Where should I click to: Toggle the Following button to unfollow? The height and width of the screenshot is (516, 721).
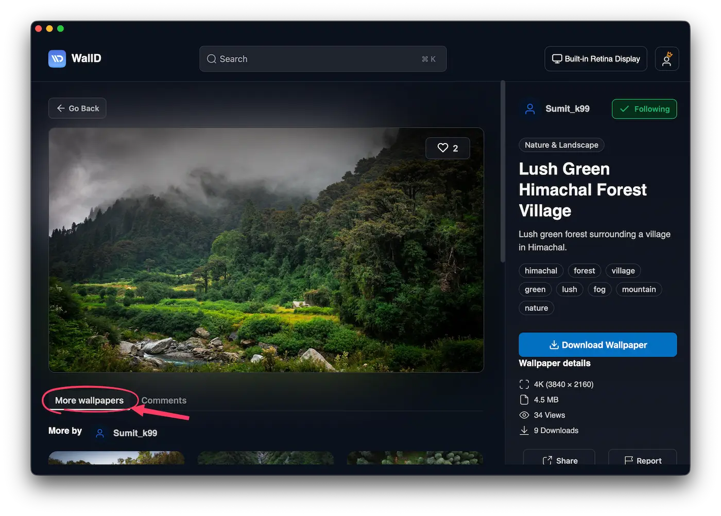tap(644, 109)
